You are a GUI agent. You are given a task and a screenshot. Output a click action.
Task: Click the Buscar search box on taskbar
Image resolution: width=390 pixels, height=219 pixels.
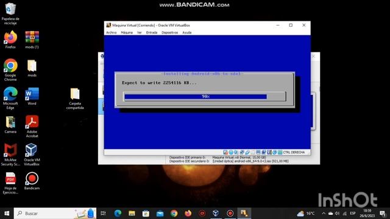click(55, 214)
